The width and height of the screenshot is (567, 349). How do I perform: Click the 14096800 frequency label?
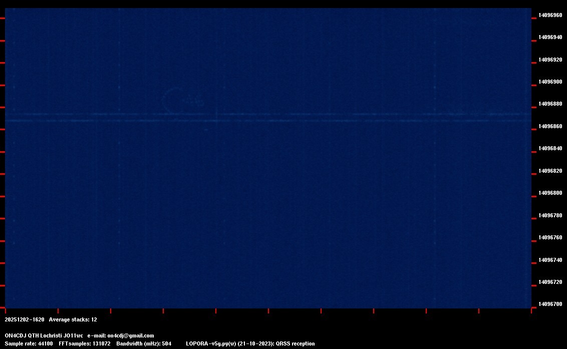550,193
